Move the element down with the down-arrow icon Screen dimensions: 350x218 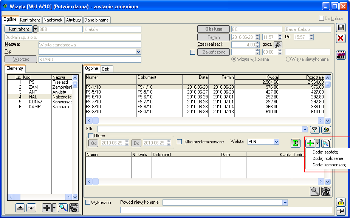click(31, 208)
